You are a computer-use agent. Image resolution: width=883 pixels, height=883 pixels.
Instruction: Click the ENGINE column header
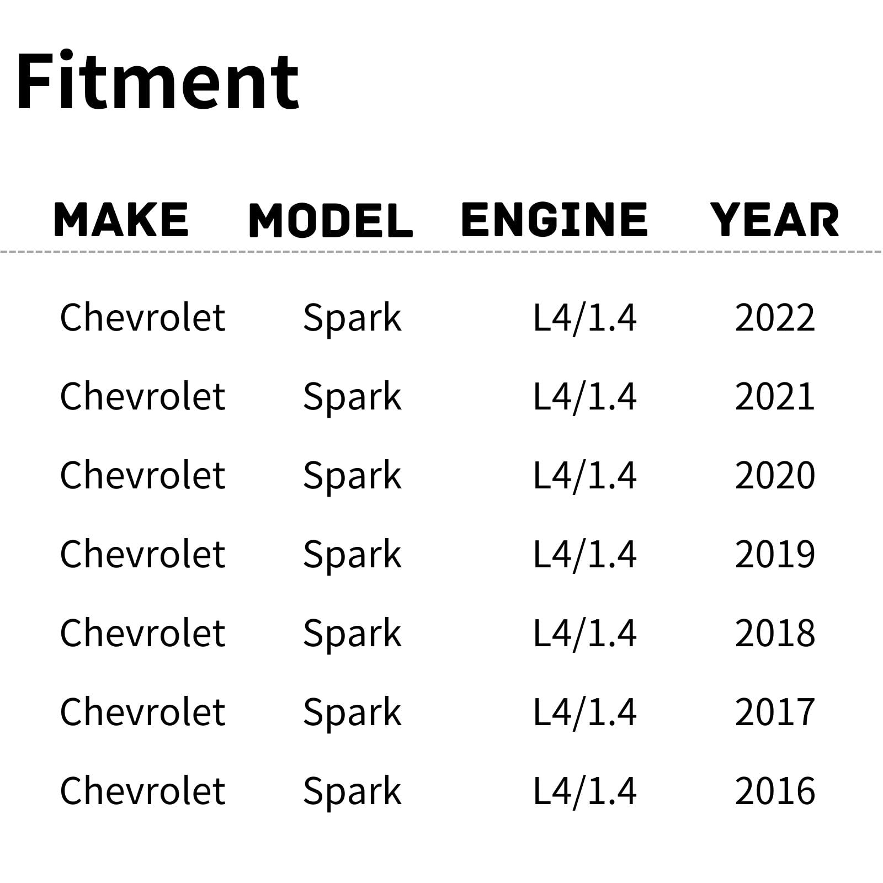[554, 220]
